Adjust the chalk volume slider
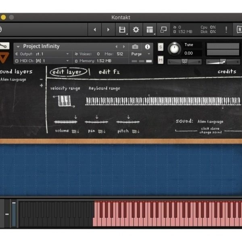Viewport: 242px width, 242px height. pyautogui.click(x=66, y=122)
